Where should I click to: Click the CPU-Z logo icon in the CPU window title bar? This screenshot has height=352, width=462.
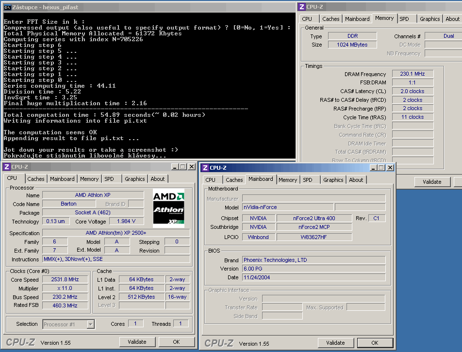7,167
